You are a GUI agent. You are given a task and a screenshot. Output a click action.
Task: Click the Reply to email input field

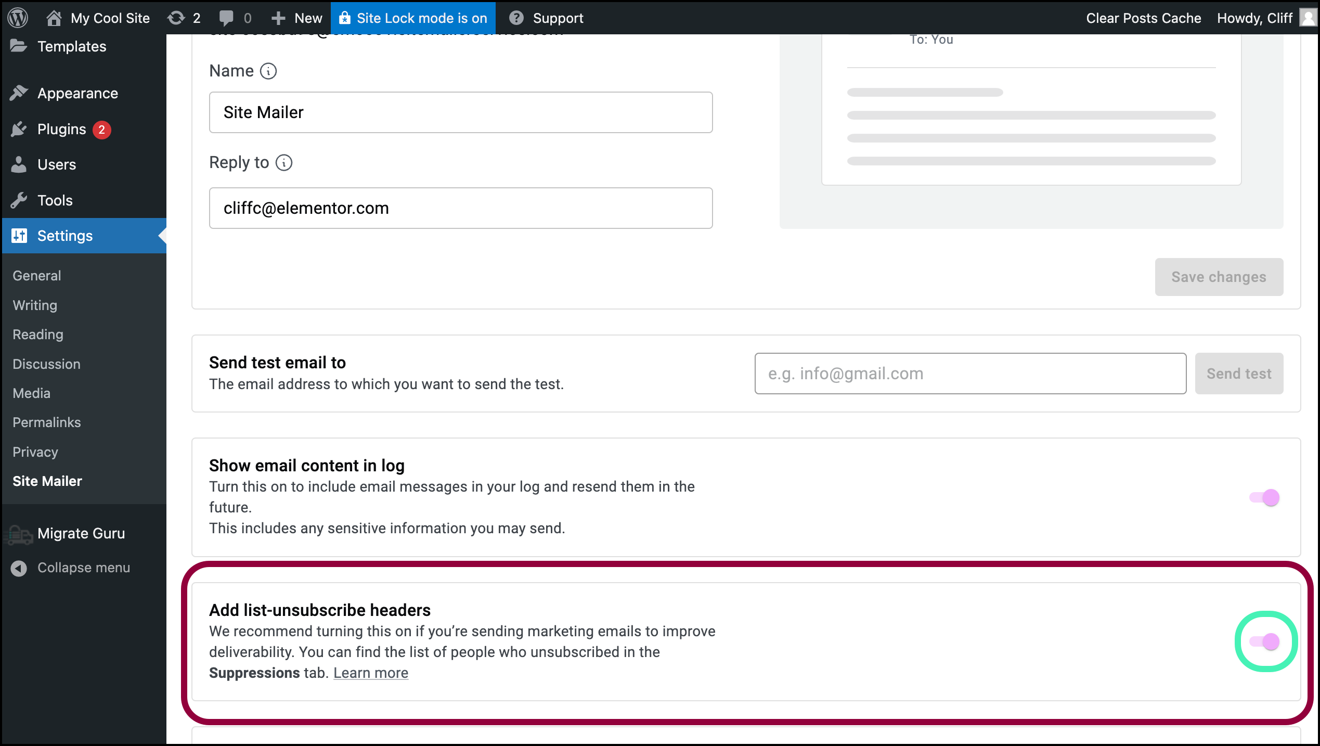(461, 208)
